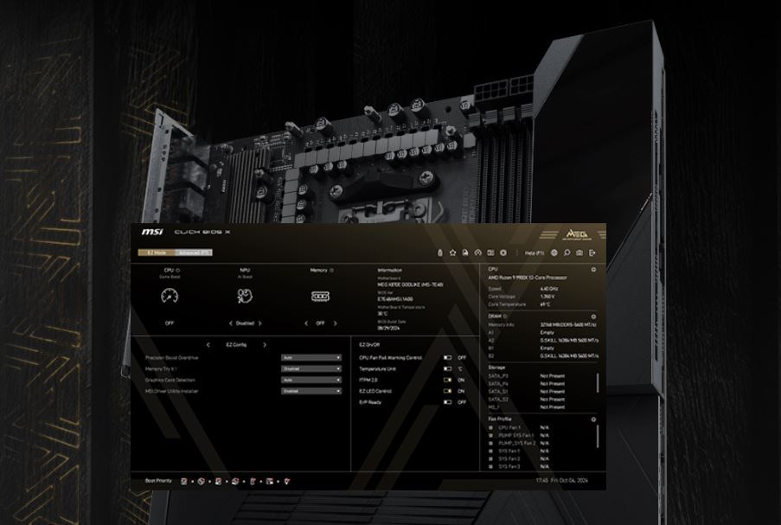Click the Storage list scrollbar
781x525 pixels.
(597, 382)
